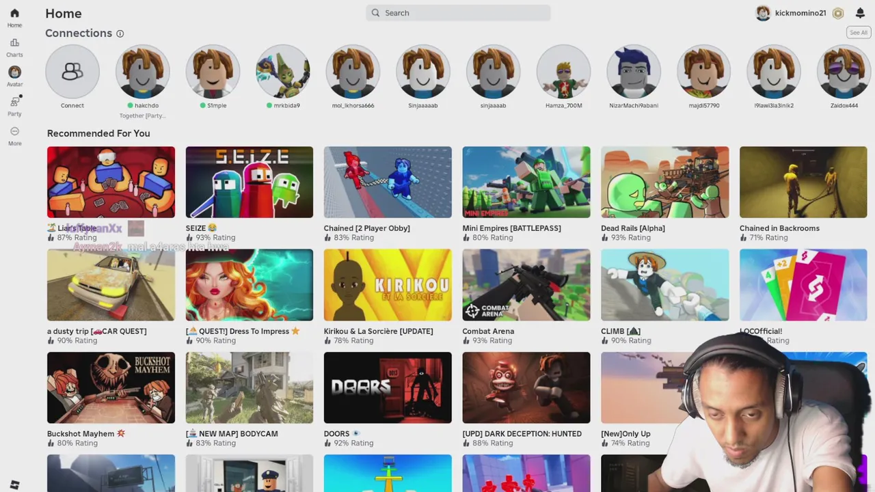875x492 pixels.
Task: Open Buckshot Mayhem thumbnail
Action: pos(111,387)
